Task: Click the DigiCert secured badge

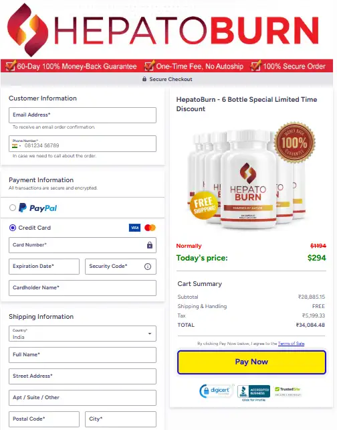Action: point(217,391)
